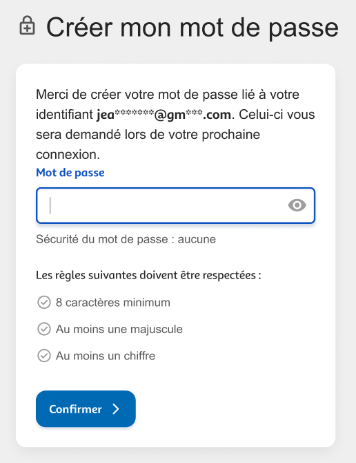Click the masked email jea********@gm***.com
The width and height of the screenshot is (356, 463).
tap(164, 115)
